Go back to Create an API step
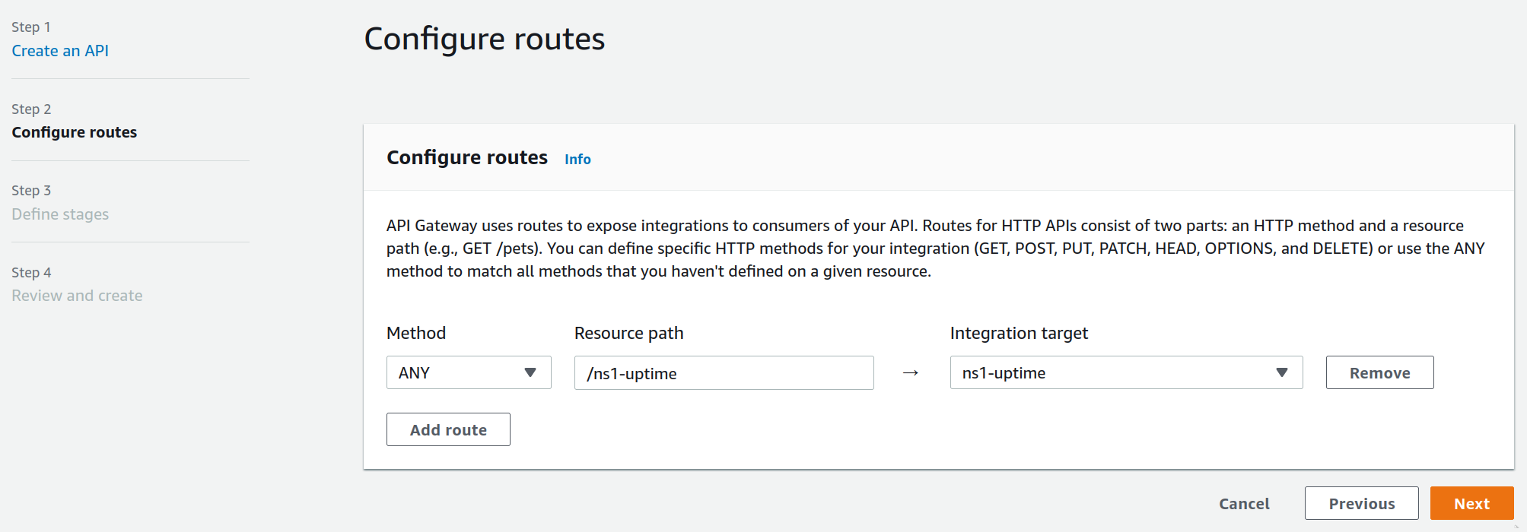 click(60, 51)
